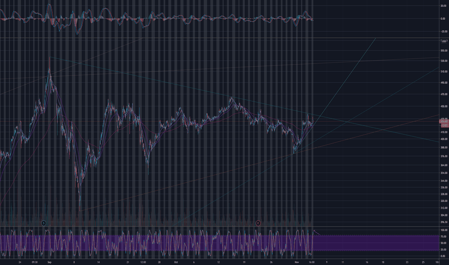This screenshot has width=449, height=265.
Task: Click the -20.00 label on top indicator scale
Action: [444, 31]
